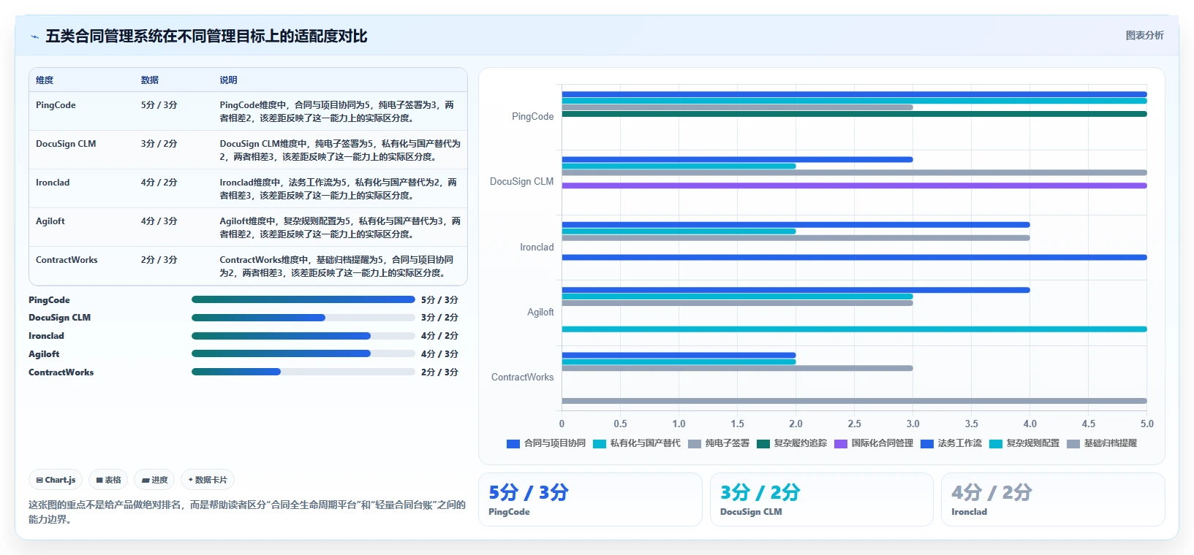Select the PingCode table row name cell
This screenshot has width=1194, height=555.
coord(56,105)
